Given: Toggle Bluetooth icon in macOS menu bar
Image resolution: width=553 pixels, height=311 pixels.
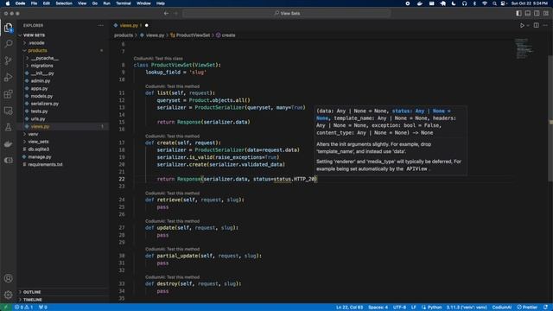Looking at the screenshot, I should point(474,3).
